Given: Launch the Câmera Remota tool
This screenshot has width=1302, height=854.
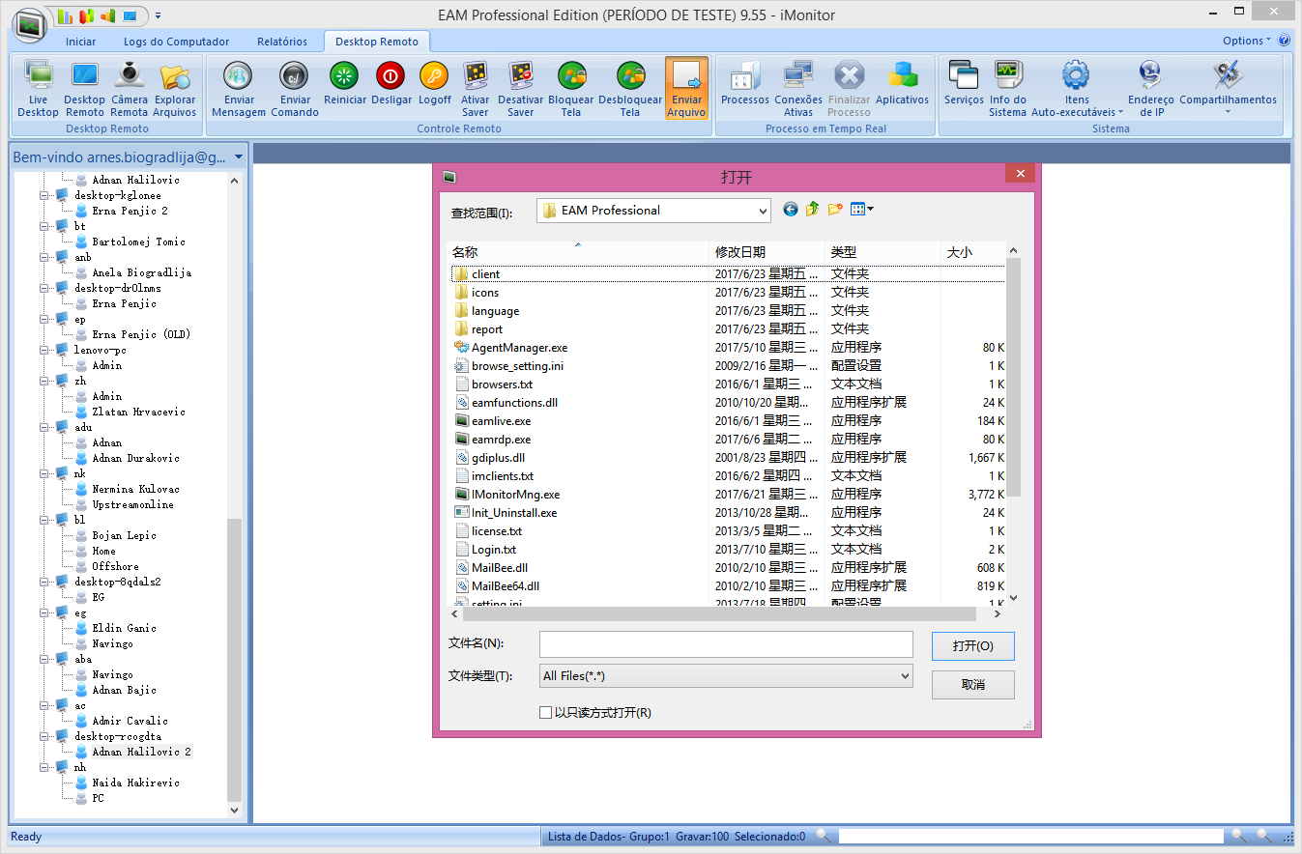Looking at the screenshot, I should (x=130, y=89).
